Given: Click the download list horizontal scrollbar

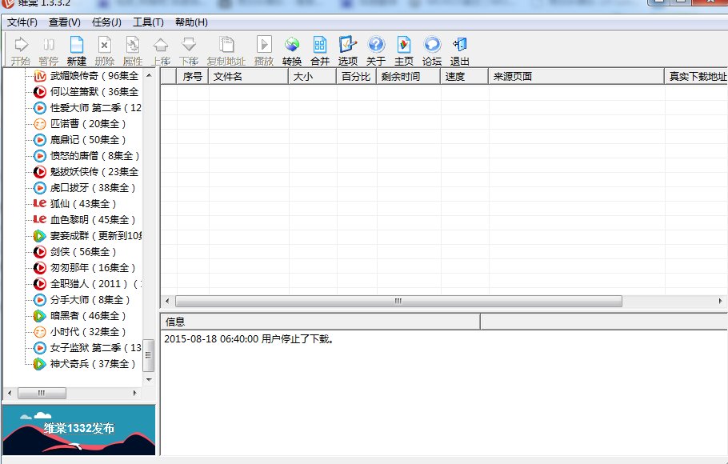Looking at the screenshot, I should pyautogui.click(x=398, y=302).
